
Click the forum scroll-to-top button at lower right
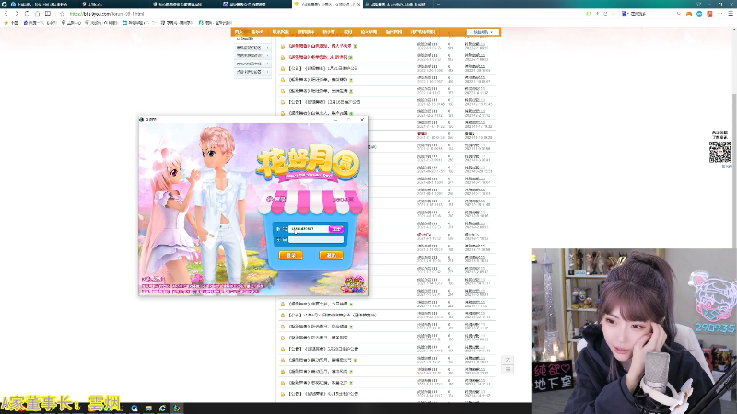tap(508, 360)
